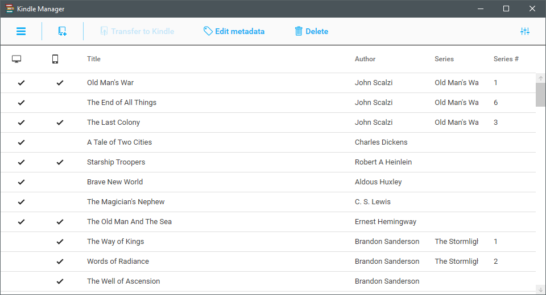Click Kindle checkmark for The Old Man And The Sea

60,222
